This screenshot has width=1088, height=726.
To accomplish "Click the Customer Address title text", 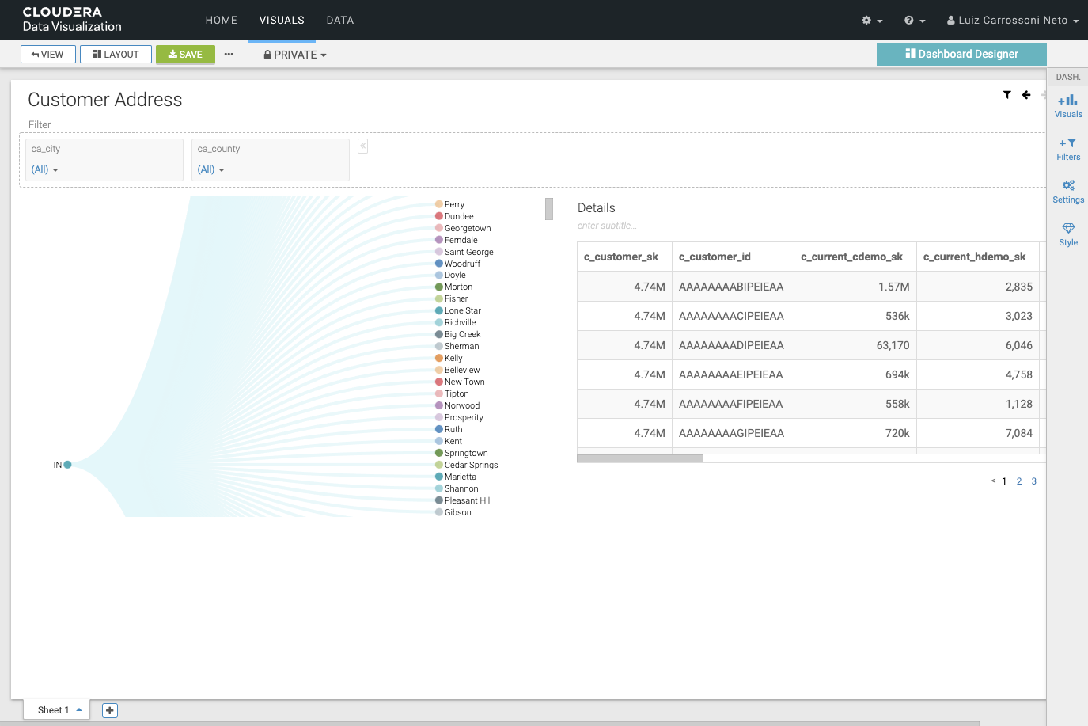I will (x=104, y=100).
